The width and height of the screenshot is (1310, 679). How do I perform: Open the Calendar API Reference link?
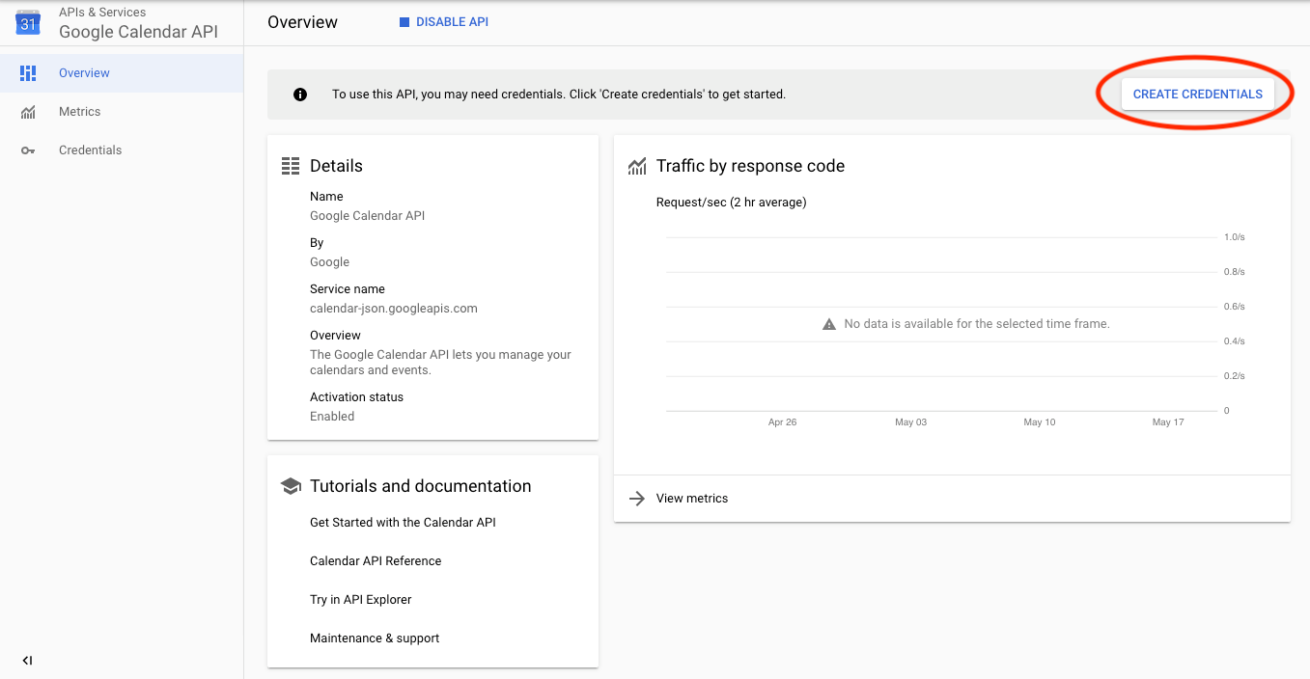pos(376,561)
